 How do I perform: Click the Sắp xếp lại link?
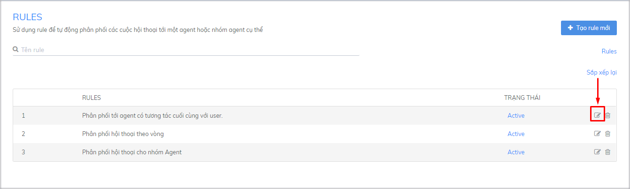pos(601,72)
